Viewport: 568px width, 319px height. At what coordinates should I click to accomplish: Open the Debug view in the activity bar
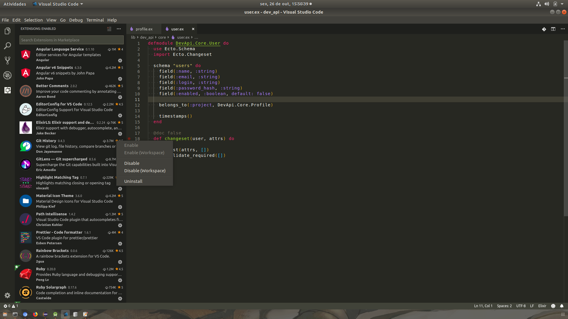pyautogui.click(x=7, y=75)
